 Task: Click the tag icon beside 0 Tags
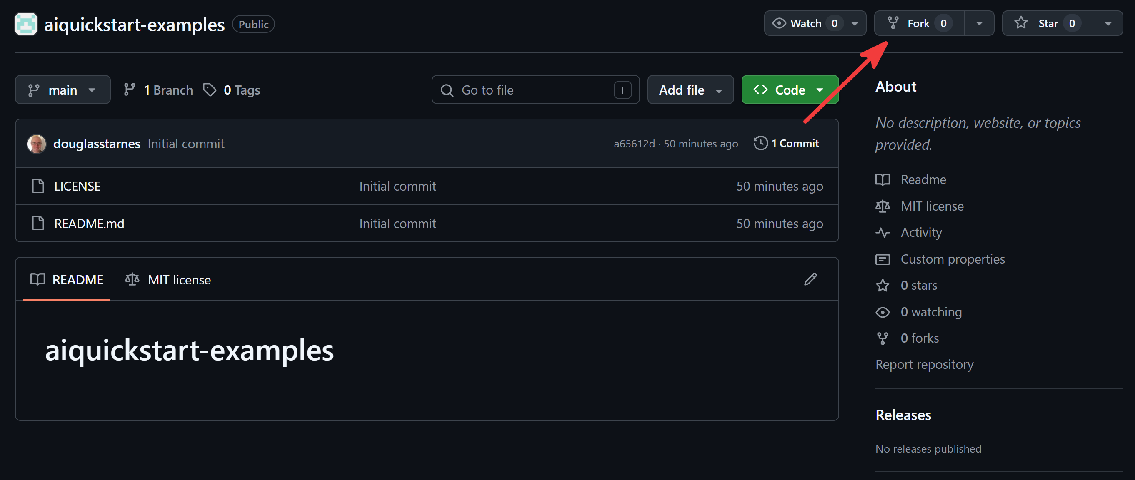[x=210, y=90]
